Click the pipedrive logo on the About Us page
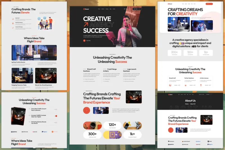Image resolution: width=225 pixels, height=150 pixels. click(x=171, y=144)
